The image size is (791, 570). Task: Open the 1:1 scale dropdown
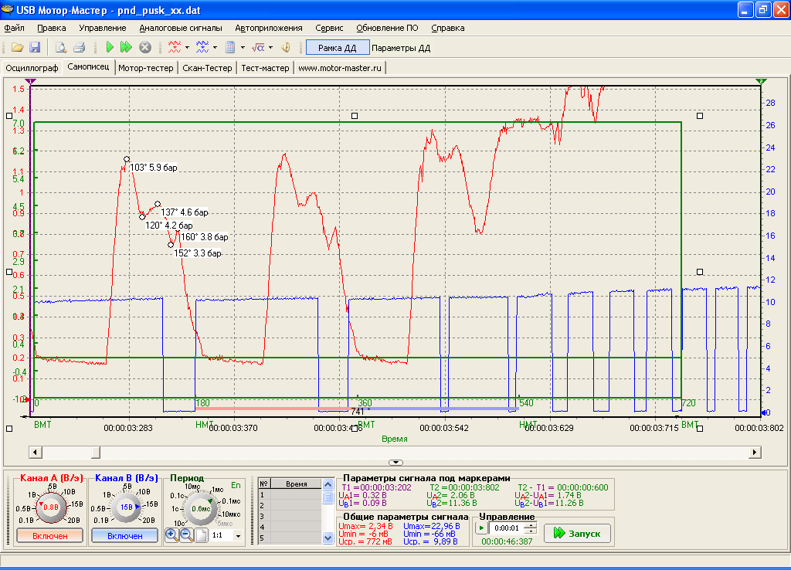pyautogui.click(x=238, y=536)
